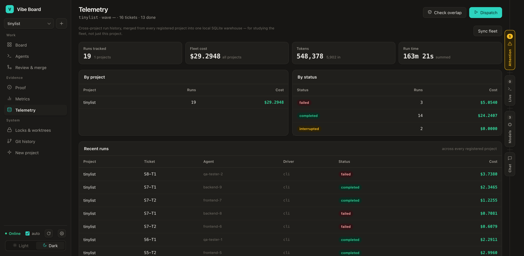Click the Run time card
This screenshot has height=256, width=524.
pyautogui.click(x=450, y=53)
